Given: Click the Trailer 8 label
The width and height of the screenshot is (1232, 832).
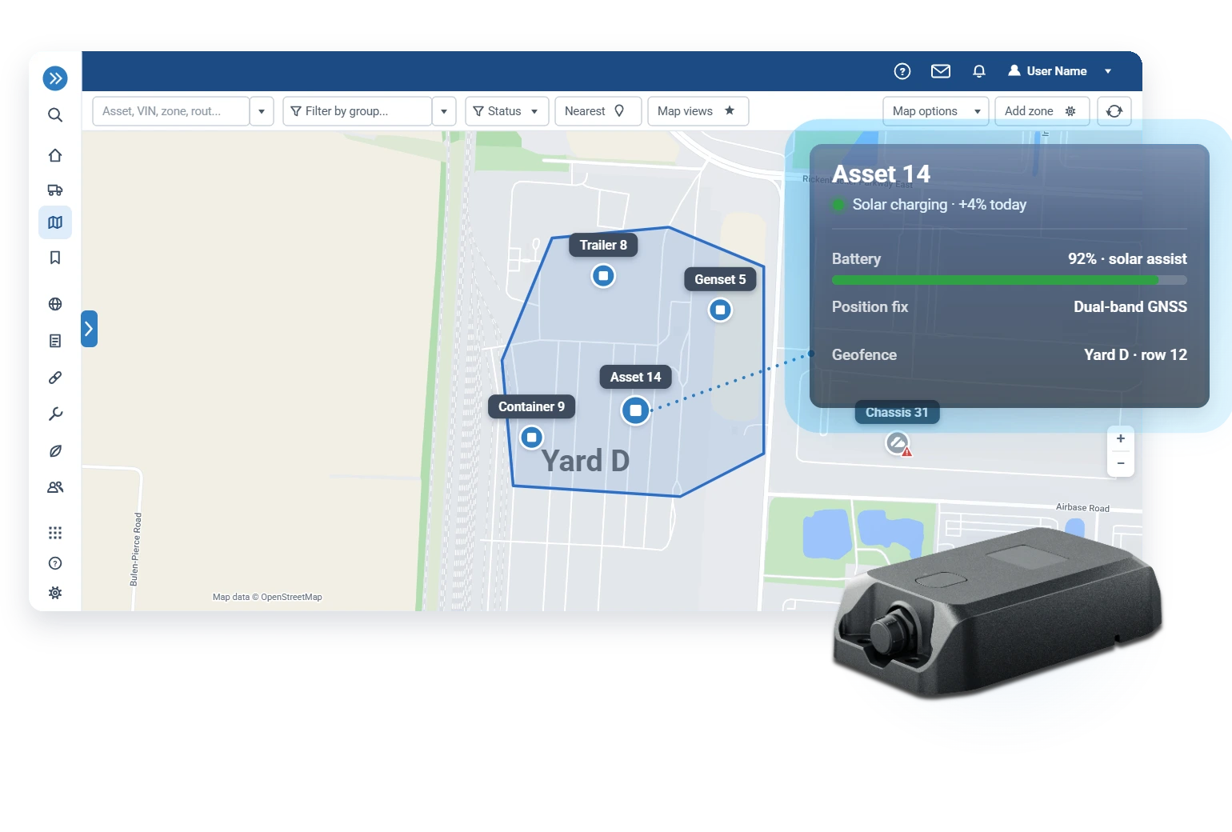Looking at the screenshot, I should point(603,245).
